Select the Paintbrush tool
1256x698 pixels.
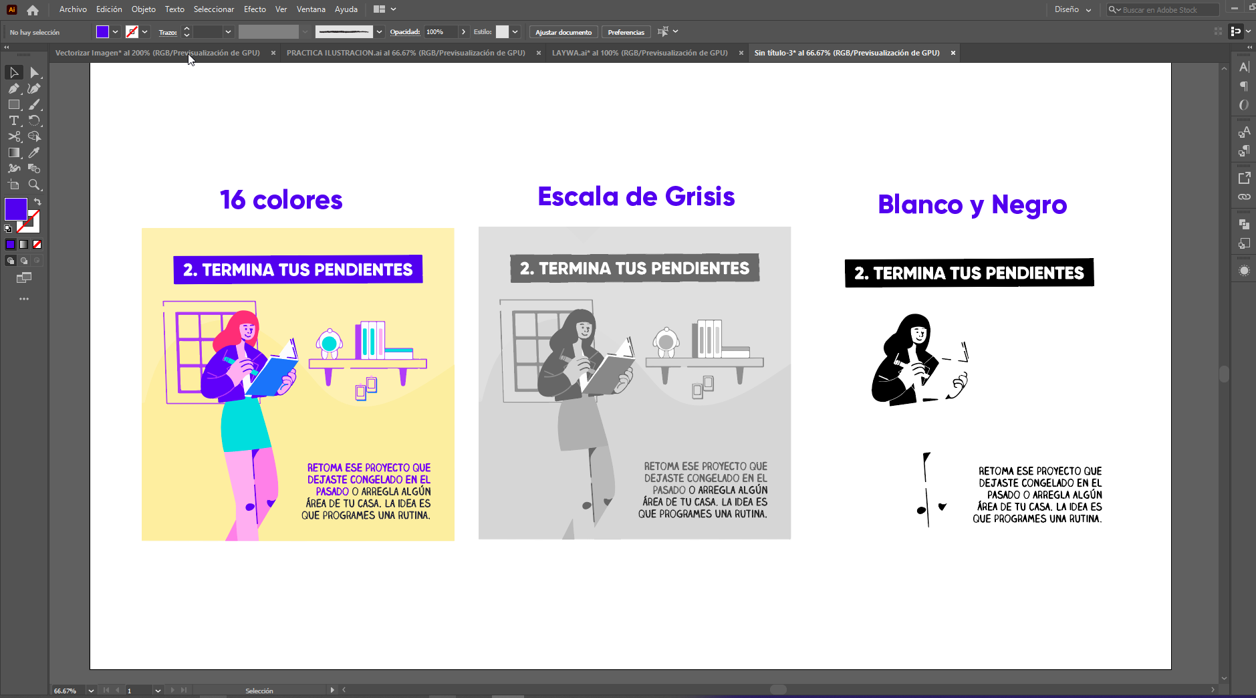pos(34,104)
